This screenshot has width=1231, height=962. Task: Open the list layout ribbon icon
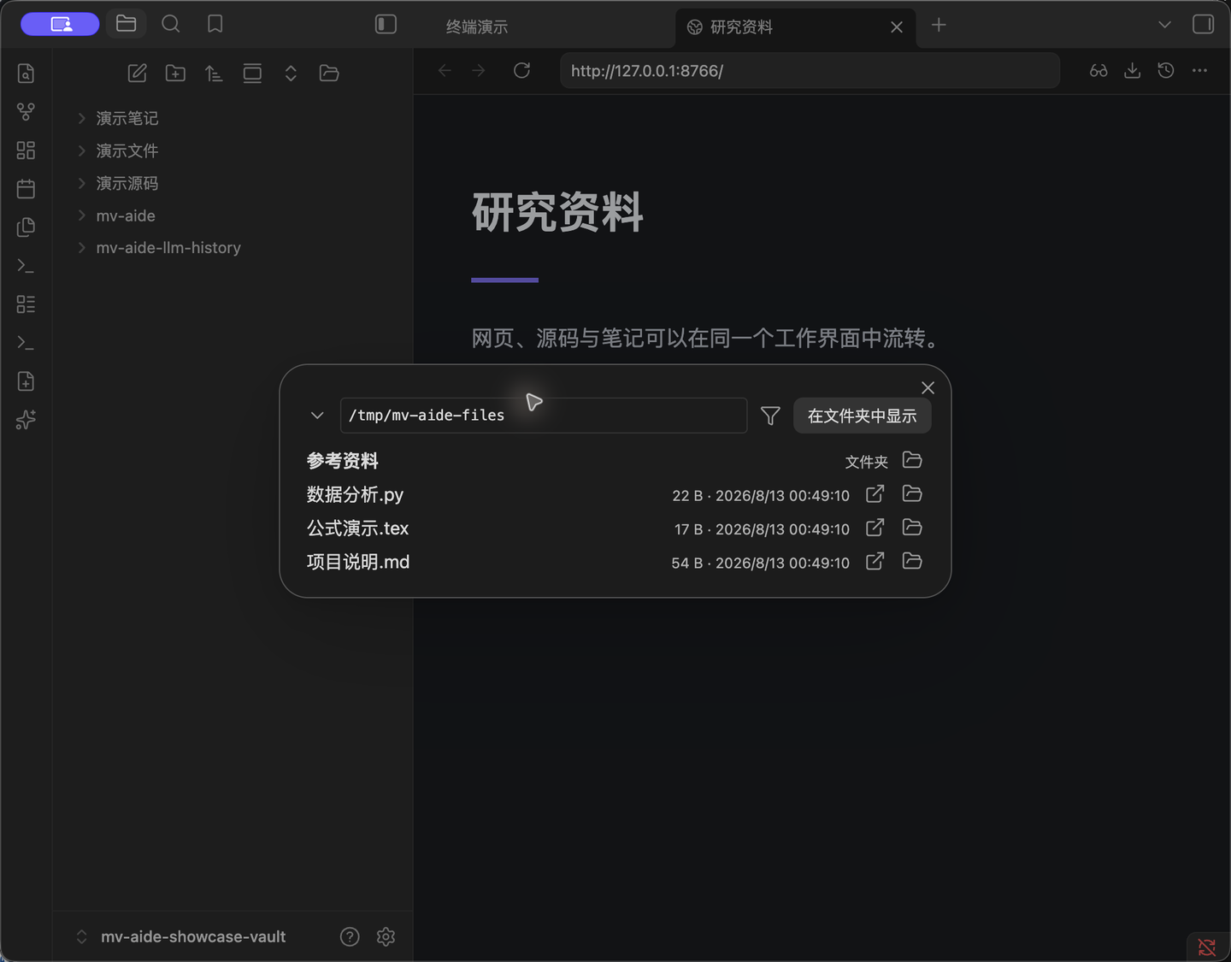(26, 304)
